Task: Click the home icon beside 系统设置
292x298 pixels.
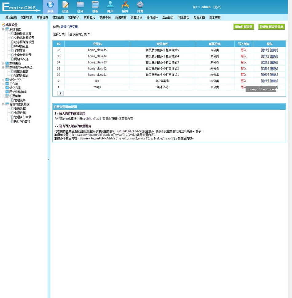Action: point(4,25)
